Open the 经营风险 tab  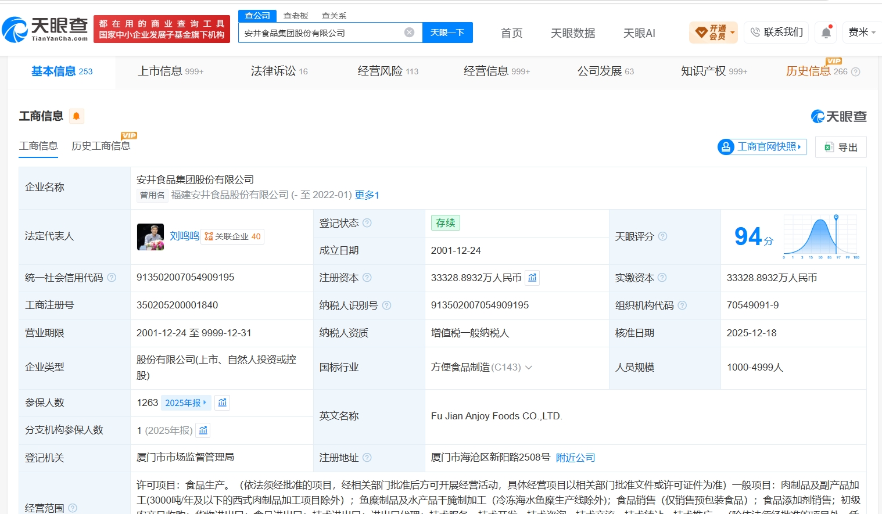[x=388, y=71]
